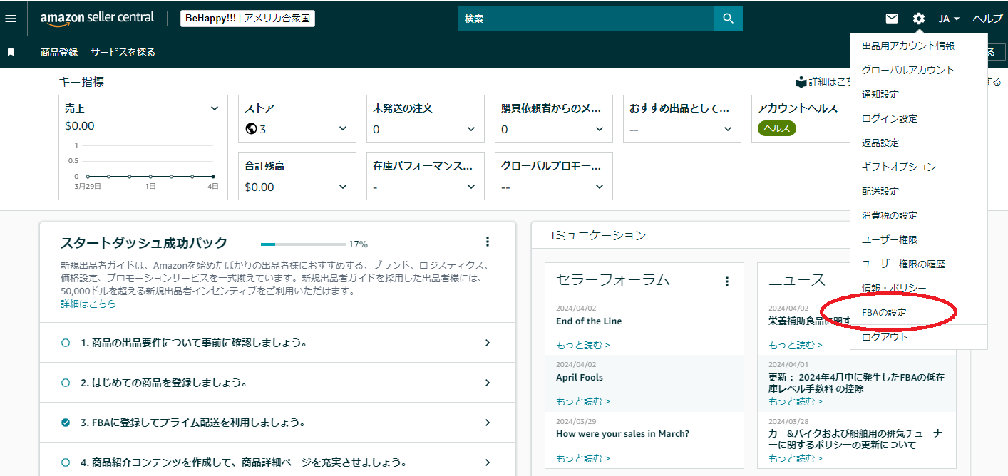This screenshot has width=1008, height=476.
Task: Open the 更新：2024年4月中に発生したFBA news headline
Action: tap(856, 383)
